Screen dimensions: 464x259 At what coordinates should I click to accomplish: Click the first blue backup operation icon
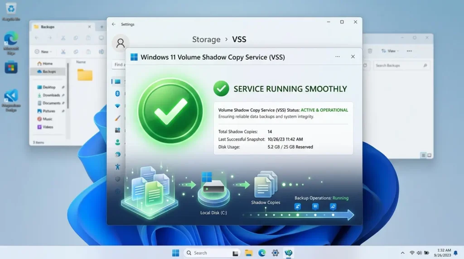click(298, 206)
